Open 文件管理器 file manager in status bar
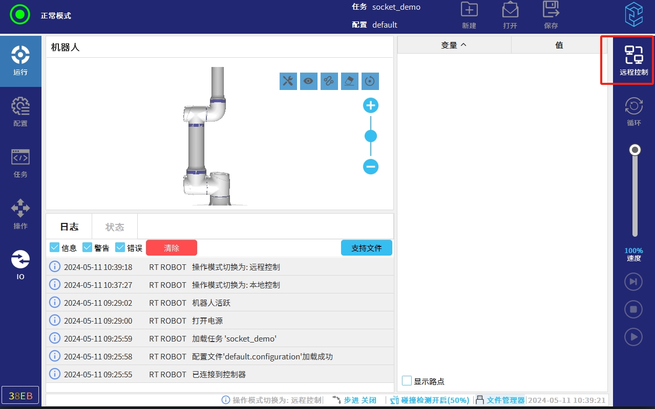Image resolution: width=655 pixels, height=409 pixels. point(505,400)
